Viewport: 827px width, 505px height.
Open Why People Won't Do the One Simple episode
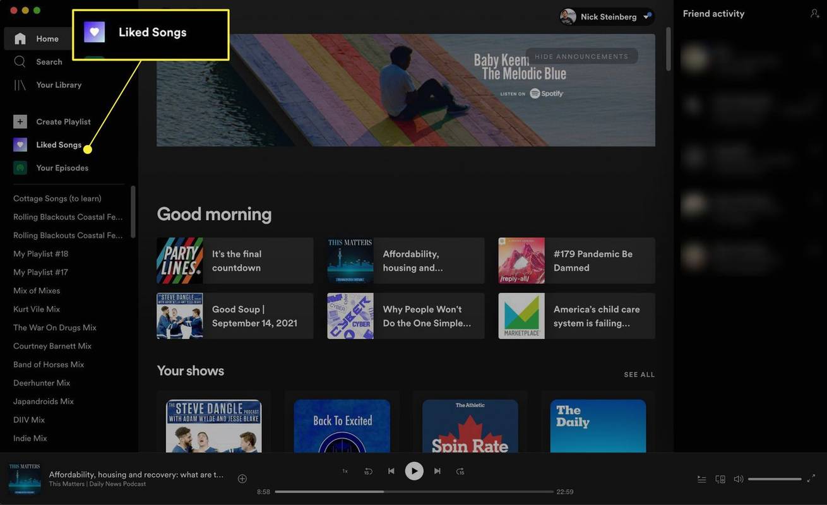pyautogui.click(x=406, y=316)
